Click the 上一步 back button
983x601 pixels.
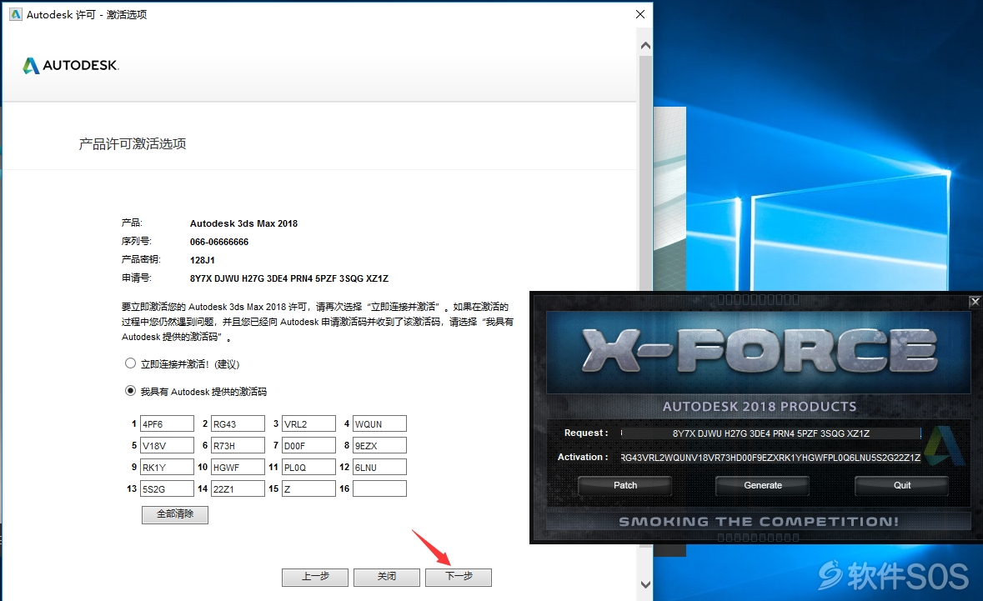[314, 577]
